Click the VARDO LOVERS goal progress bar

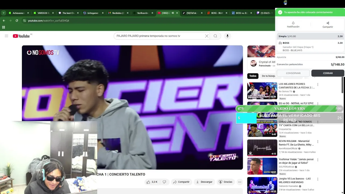tap(289, 109)
